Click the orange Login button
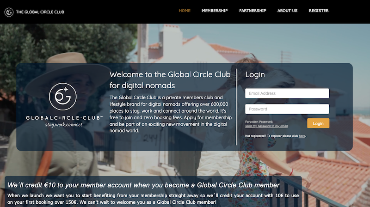Viewport: 370px width, 207px height. [318, 123]
